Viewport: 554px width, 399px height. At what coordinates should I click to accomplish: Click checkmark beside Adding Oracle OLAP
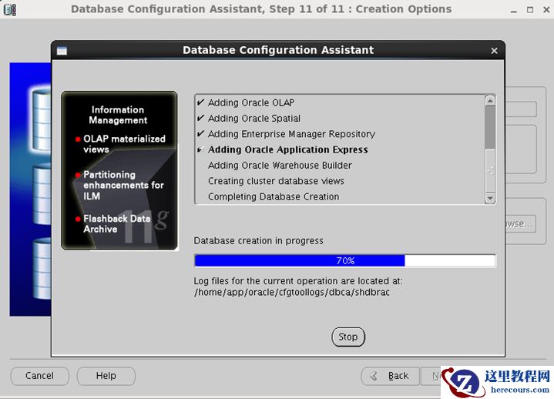pos(200,102)
